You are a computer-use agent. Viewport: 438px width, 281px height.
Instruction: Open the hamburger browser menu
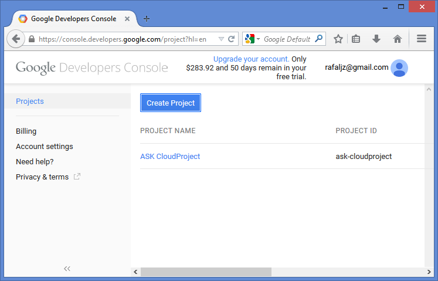click(421, 39)
